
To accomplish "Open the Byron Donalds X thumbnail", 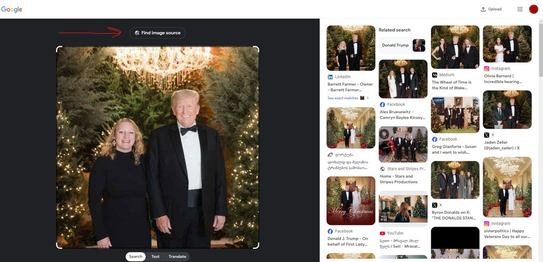I will coord(455,179).
